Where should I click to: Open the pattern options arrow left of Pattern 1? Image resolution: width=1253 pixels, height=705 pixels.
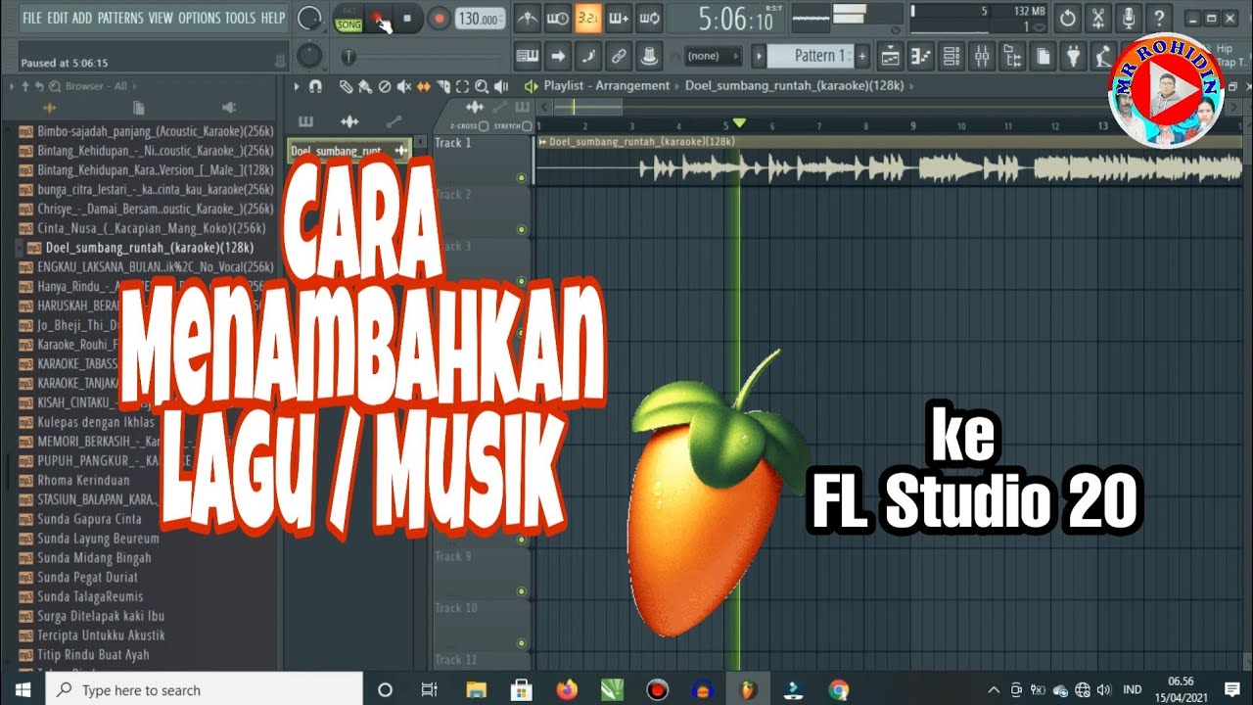pyautogui.click(x=758, y=56)
